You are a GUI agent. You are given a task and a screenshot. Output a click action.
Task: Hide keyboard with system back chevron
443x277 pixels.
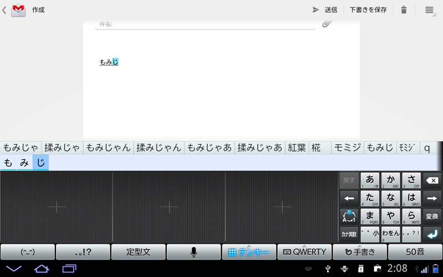tap(14, 269)
